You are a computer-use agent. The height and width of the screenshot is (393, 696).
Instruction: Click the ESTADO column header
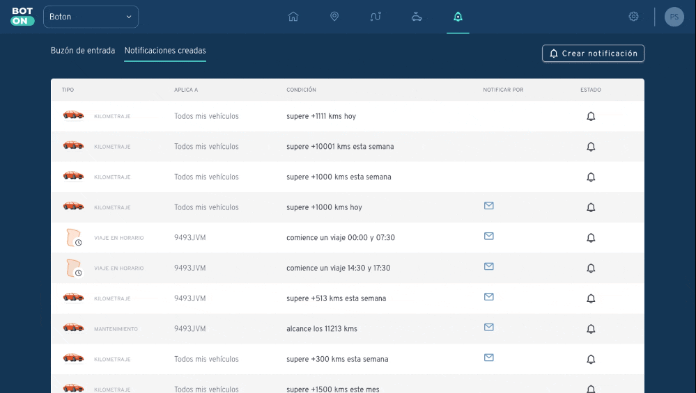(591, 90)
